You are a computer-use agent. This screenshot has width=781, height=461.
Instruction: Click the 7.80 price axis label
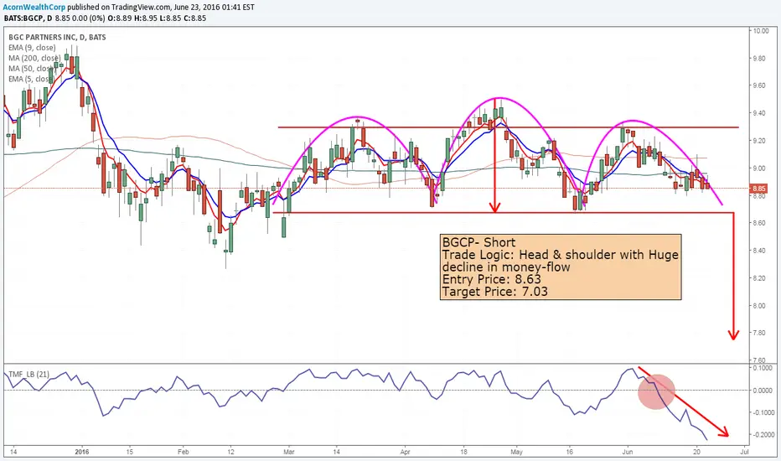pos(760,333)
